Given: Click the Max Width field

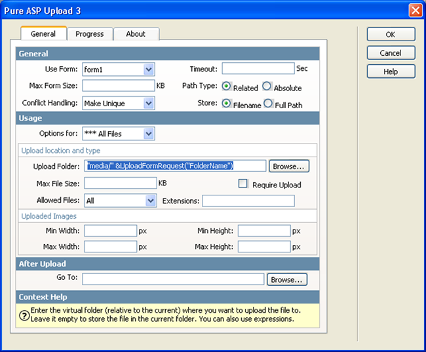Looking at the screenshot, I should point(110,246).
